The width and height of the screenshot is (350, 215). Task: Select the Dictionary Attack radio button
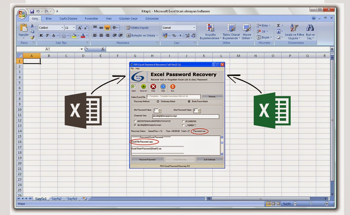point(158,102)
